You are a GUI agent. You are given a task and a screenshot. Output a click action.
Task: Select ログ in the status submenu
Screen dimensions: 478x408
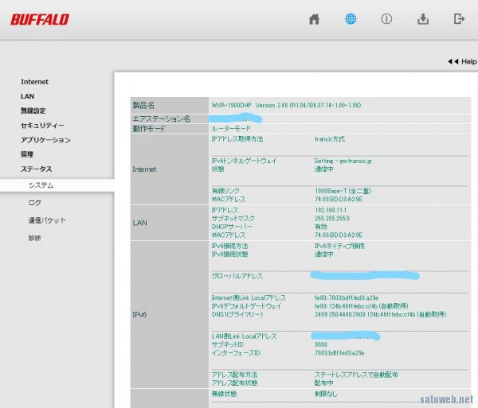click(34, 203)
